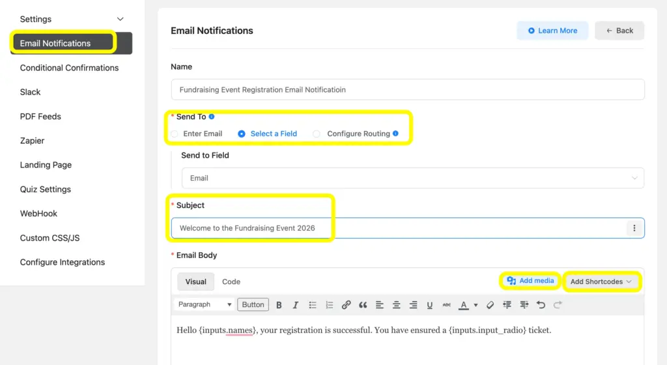Screen dimensions: 667x365
Task: Open Slack integration settings
Action: pos(30,92)
